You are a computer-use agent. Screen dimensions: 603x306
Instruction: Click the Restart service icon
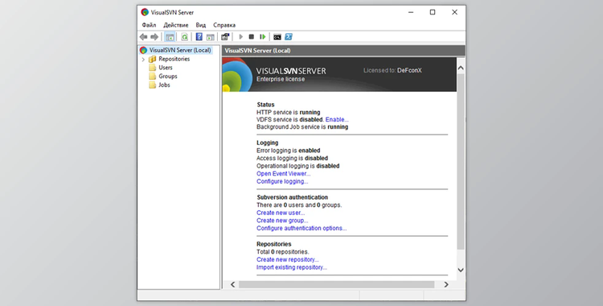[263, 36]
